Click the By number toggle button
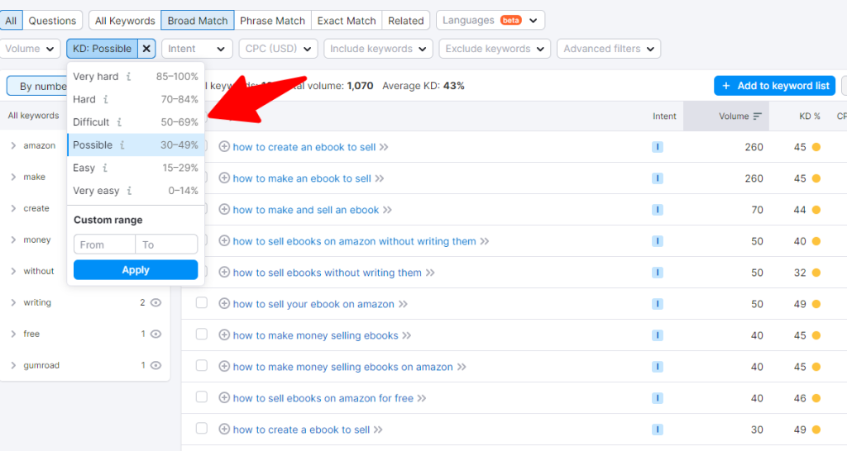This screenshot has height=451, width=847. point(37,86)
